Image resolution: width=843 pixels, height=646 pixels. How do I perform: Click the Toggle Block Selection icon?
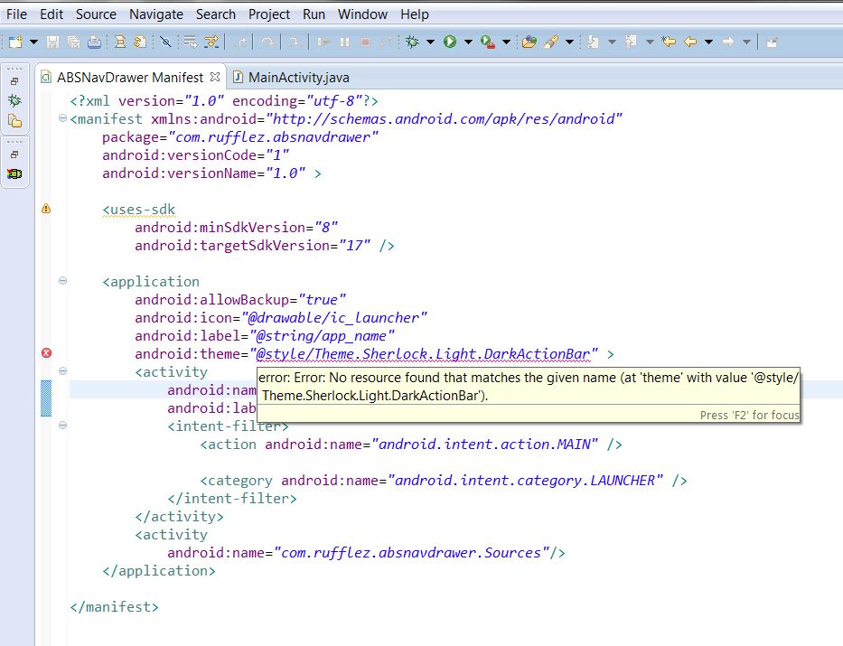211,42
